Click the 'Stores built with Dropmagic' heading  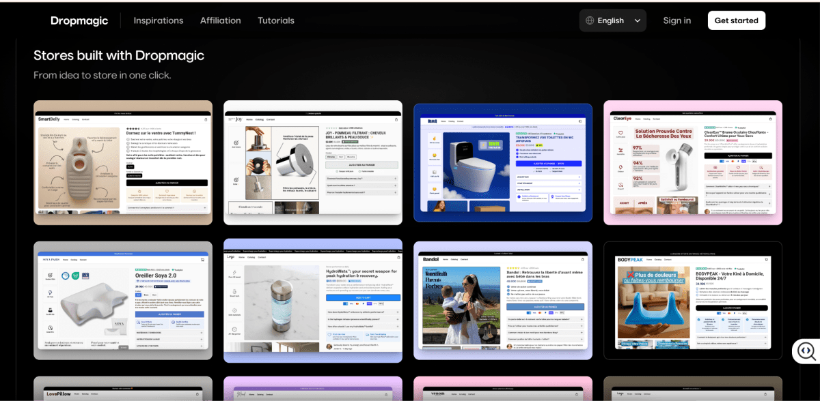pyautogui.click(x=119, y=55)
